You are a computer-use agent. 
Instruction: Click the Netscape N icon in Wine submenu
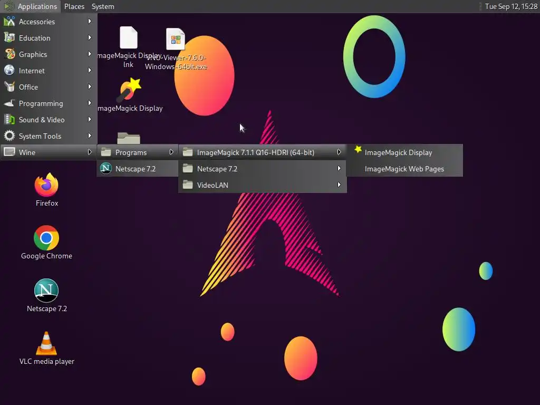105,168
